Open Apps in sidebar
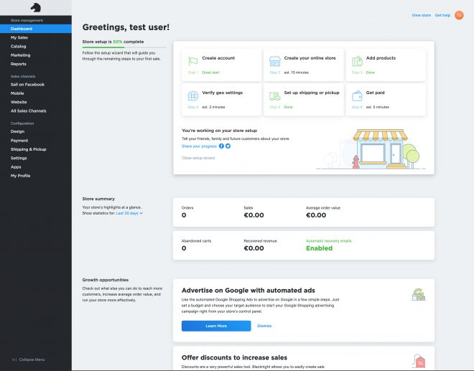This screenshot has width=474, height=371. pos(16,166)
